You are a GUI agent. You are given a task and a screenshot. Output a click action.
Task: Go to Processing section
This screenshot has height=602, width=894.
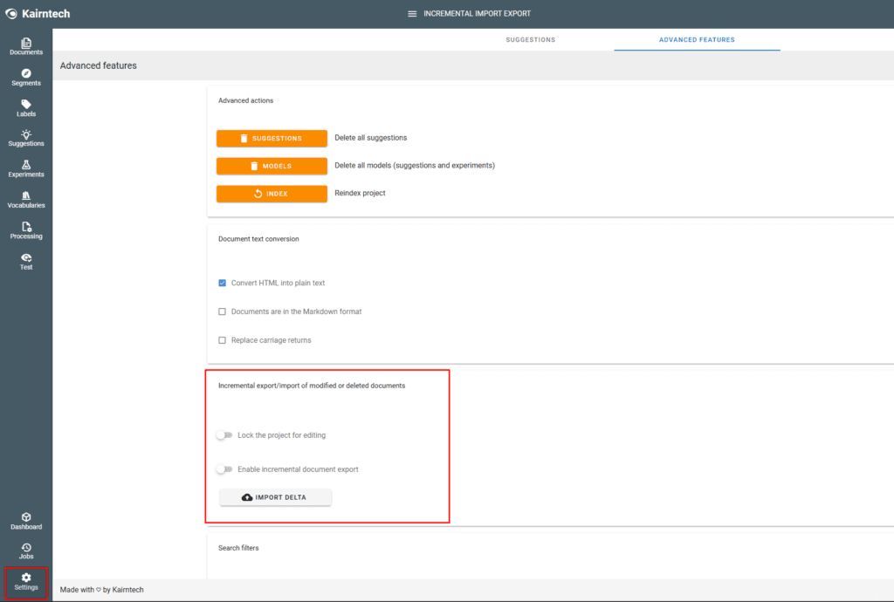[x=26, y=230]
